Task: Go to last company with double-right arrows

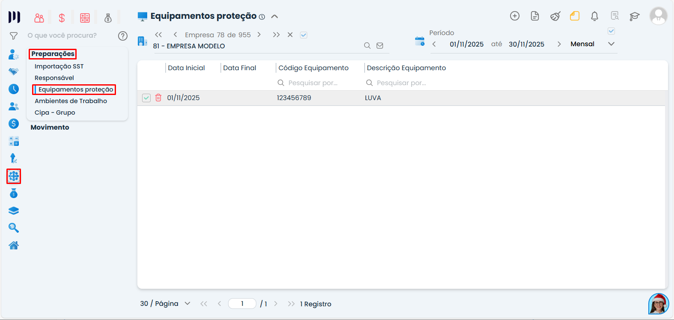Action: click(x=276, y=35)
